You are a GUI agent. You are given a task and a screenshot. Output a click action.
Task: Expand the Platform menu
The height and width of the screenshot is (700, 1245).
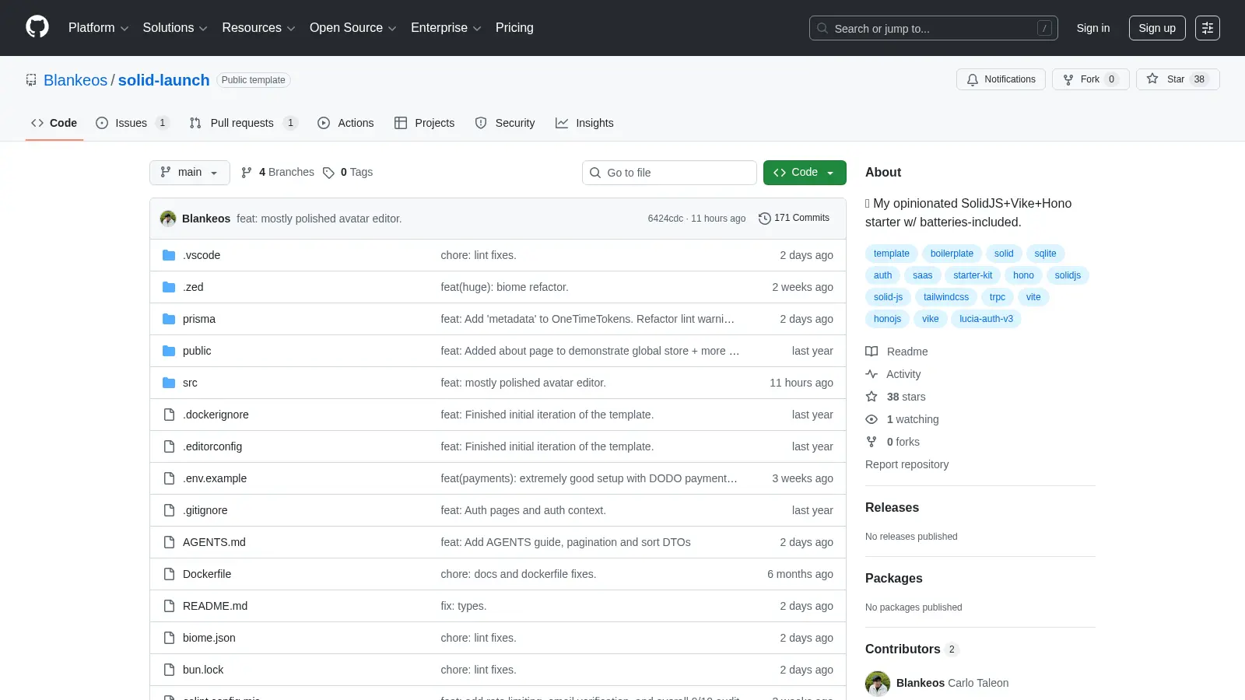click(x=98, y=28)
